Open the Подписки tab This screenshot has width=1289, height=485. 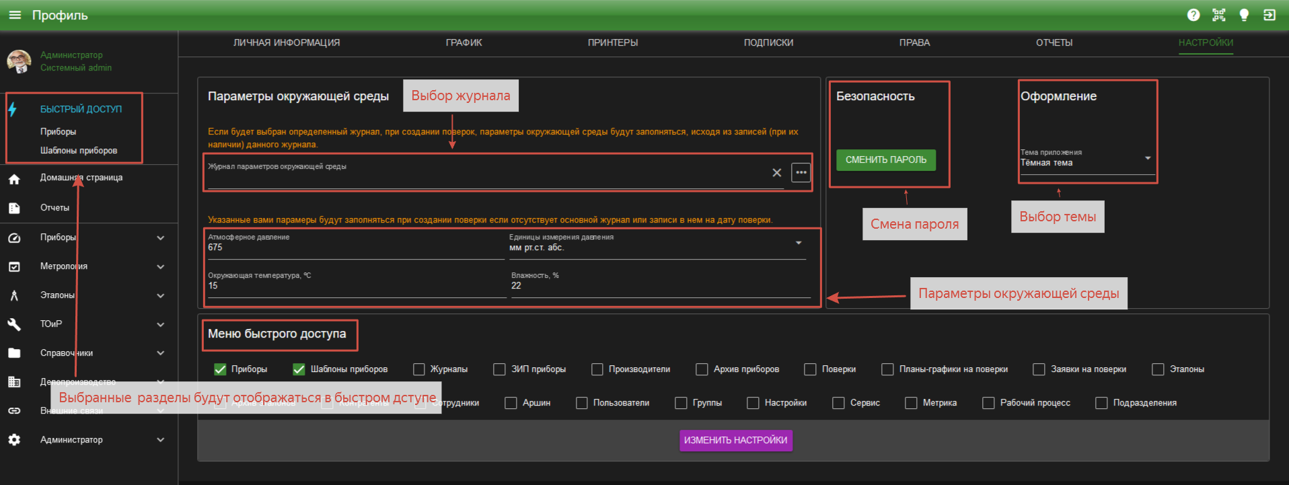point(768,42)
